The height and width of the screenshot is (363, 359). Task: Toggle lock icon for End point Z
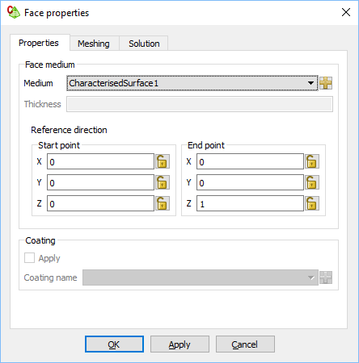(x=312, y=203)
